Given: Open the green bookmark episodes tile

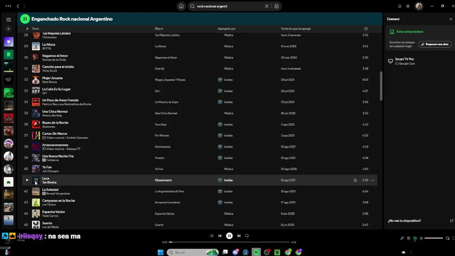Looking at the screenshot, I should click(9, 54).
